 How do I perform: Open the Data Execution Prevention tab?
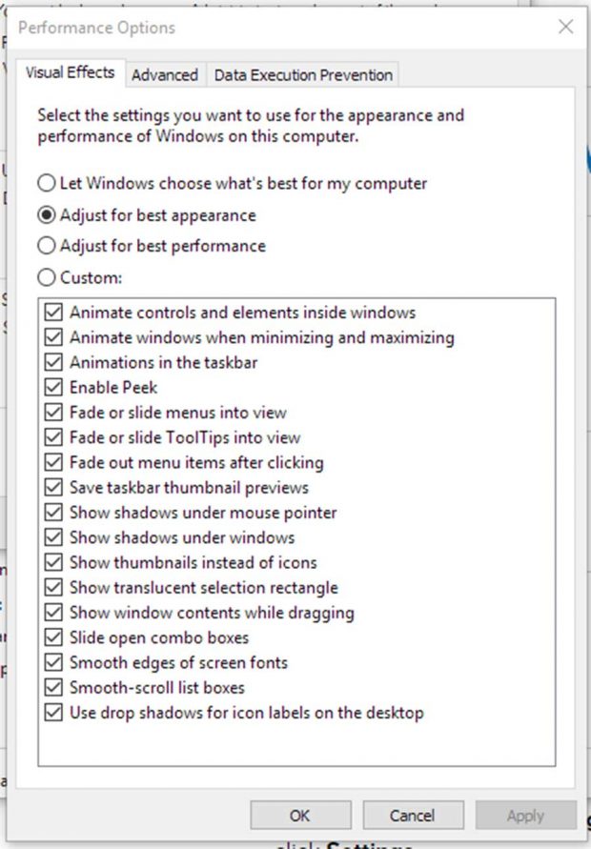click(x=303, y=75)
